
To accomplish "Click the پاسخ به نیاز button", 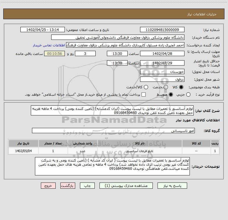I will (172, 186).
